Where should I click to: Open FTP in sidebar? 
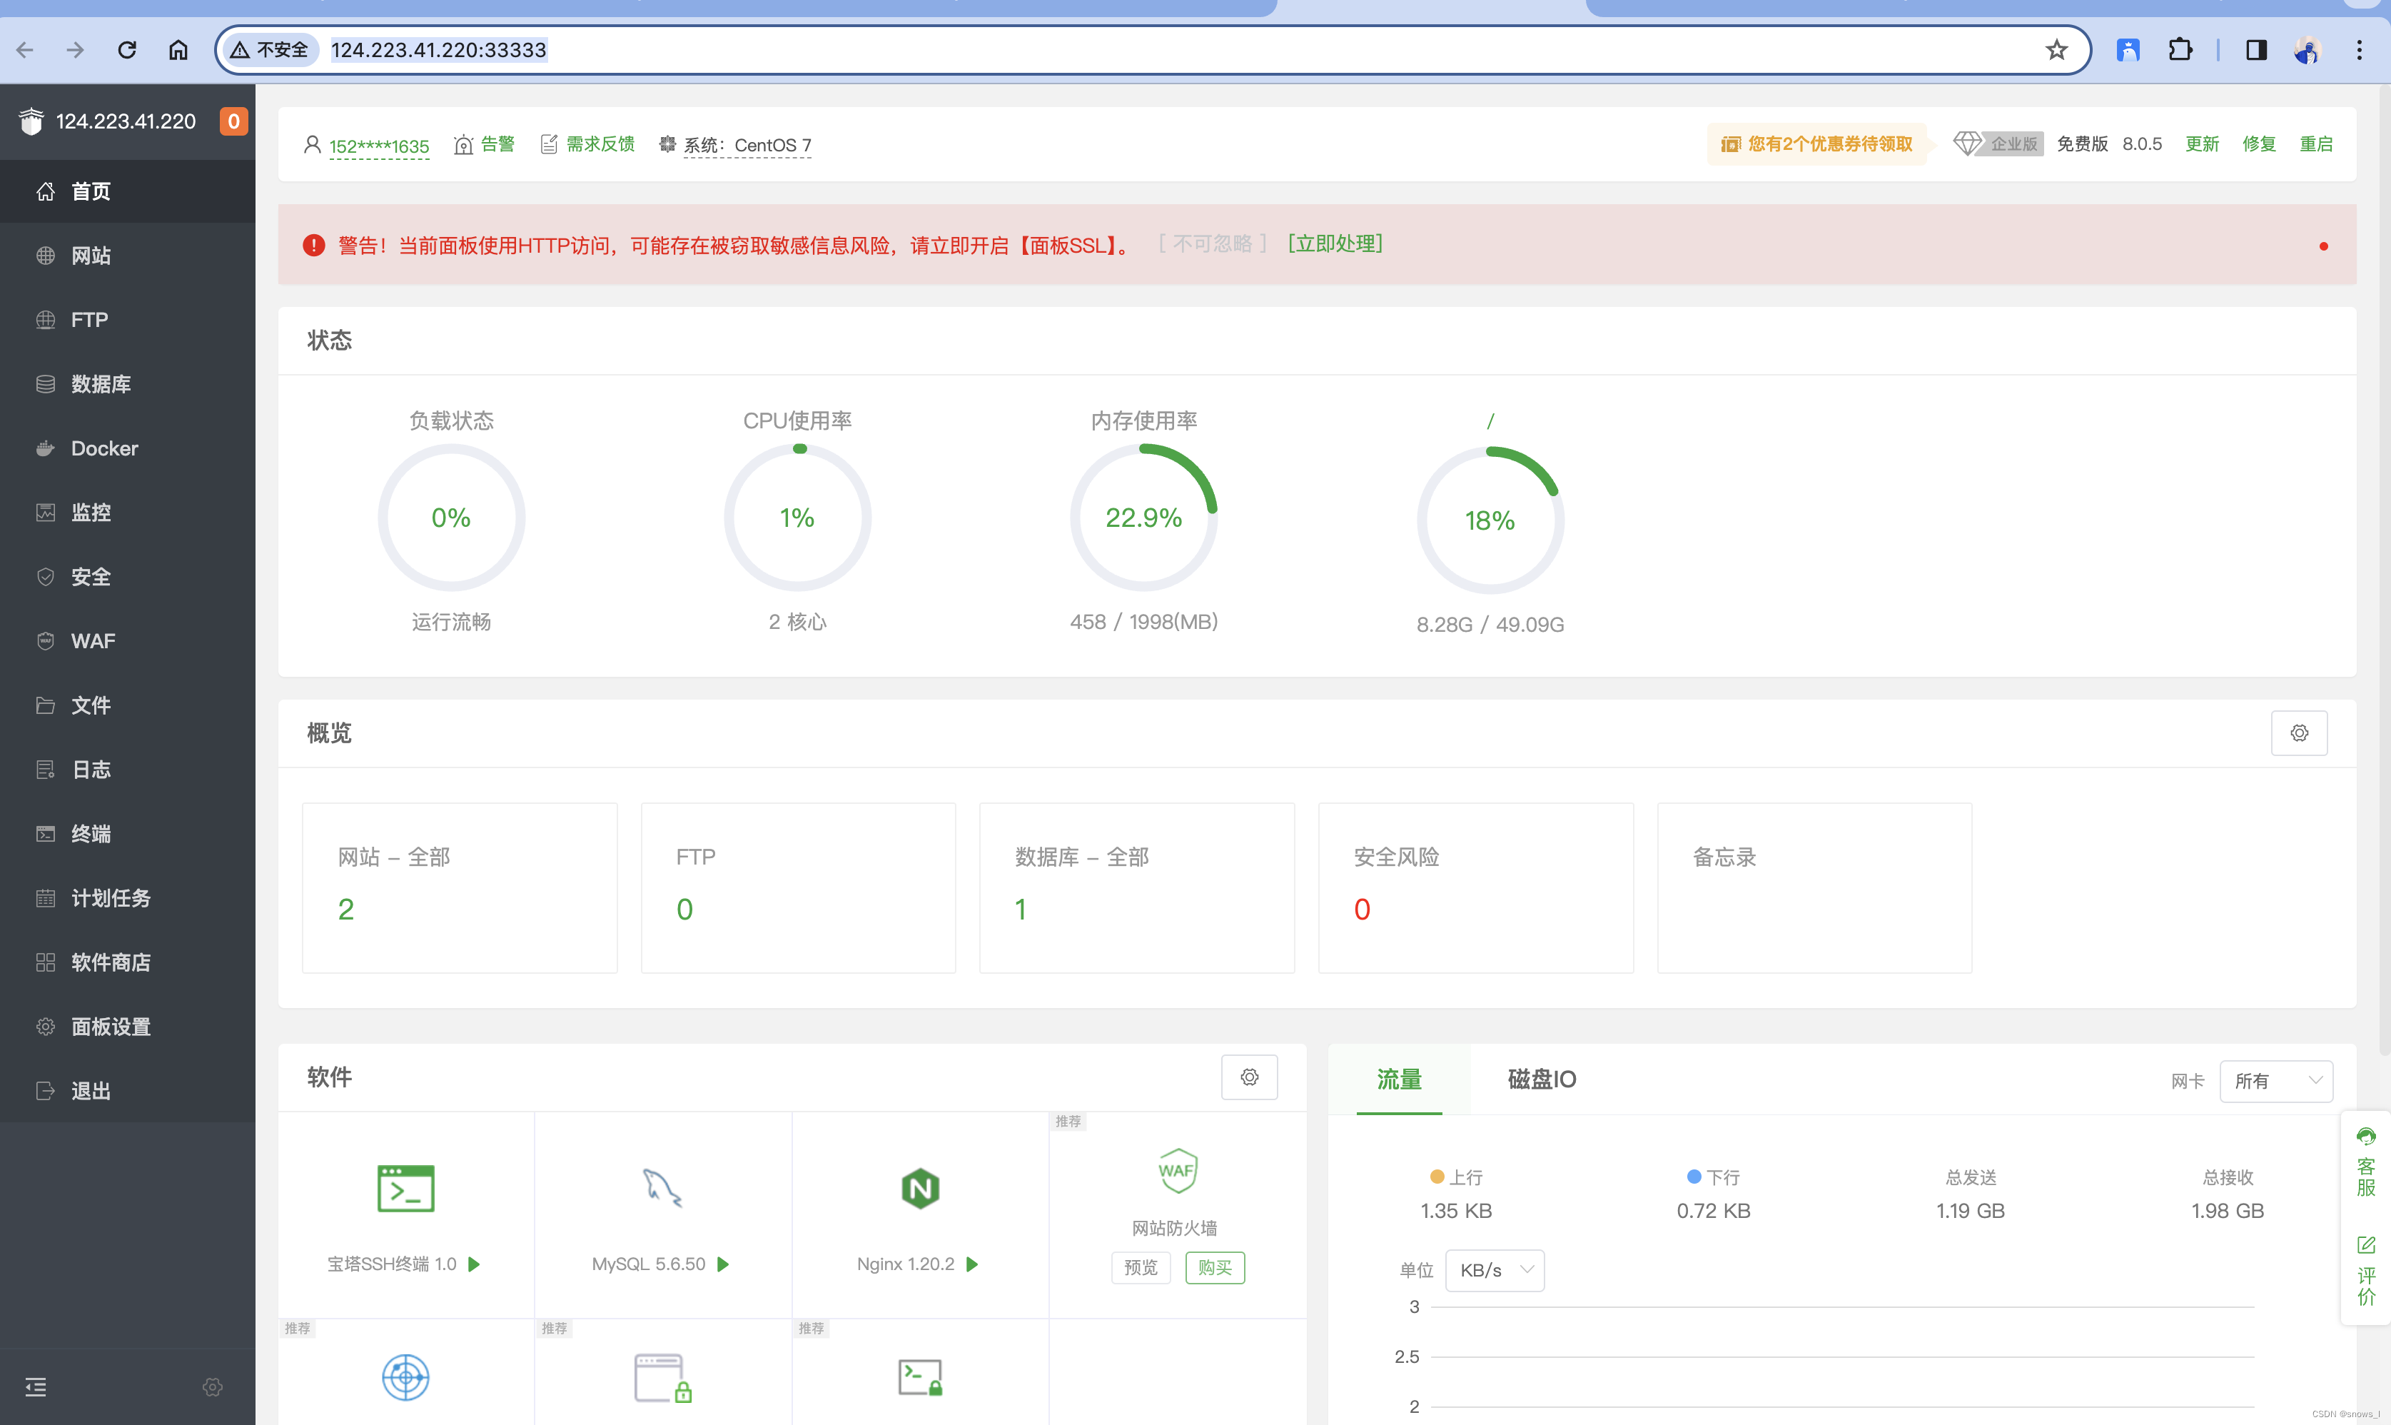[x=128, y=320]
